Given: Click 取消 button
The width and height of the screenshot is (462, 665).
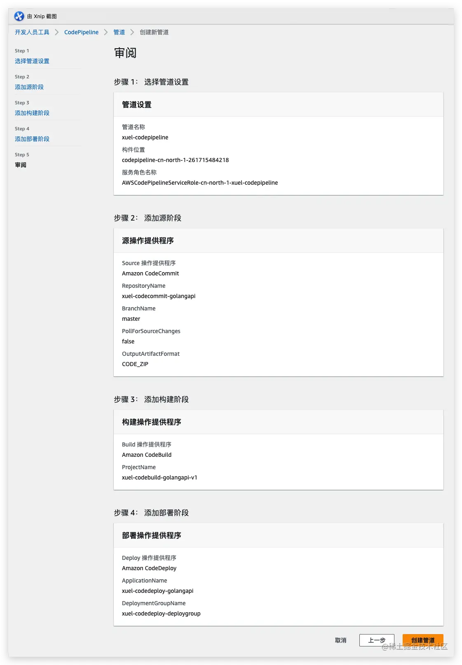Looking at the screenshot, I should pyautogui.click(x=341, y=640).
